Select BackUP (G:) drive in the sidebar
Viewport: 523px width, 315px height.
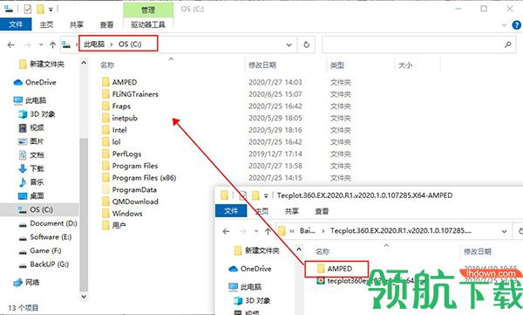point(44,264)
